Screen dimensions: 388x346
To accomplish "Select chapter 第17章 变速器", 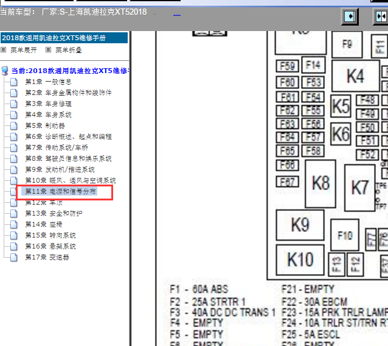I will pos(47,257).
